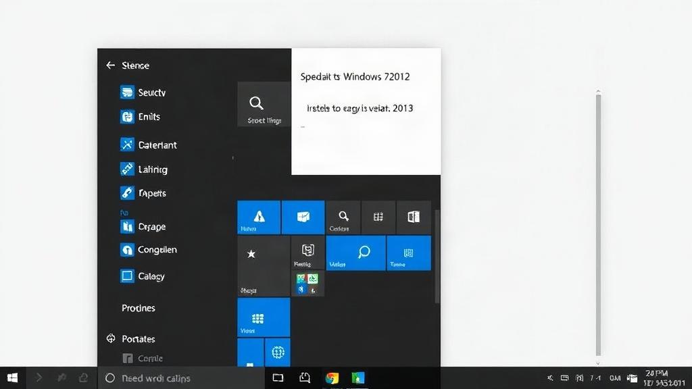Open the wide blue magnifier tile
Viewport: 692px width, 389px height.
point(355,253)
